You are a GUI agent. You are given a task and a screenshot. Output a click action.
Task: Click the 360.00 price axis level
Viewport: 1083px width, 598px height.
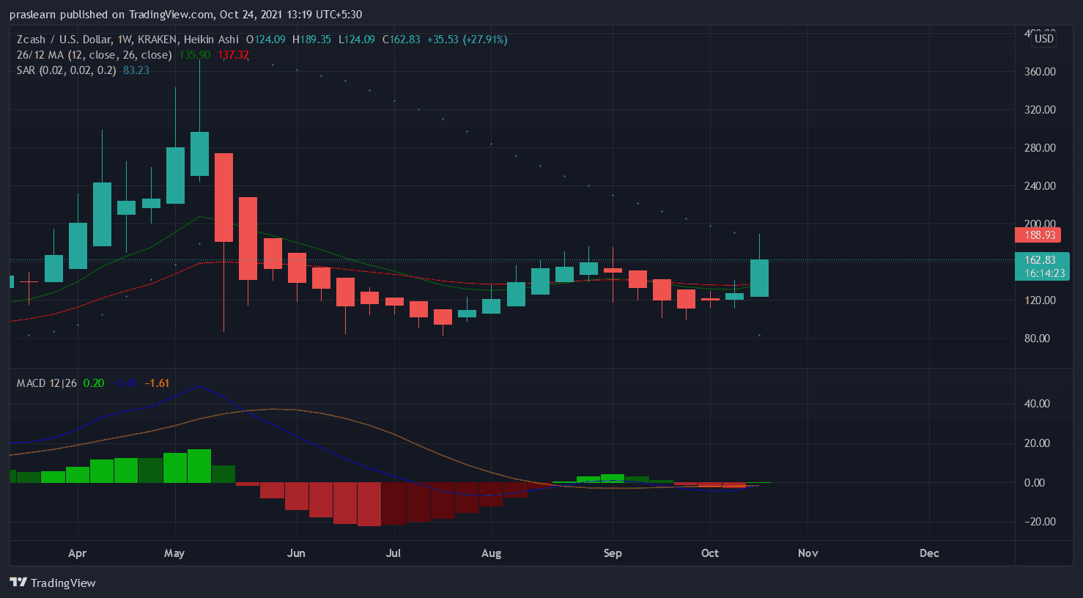pyautogui.click(x=1040, y=72)
